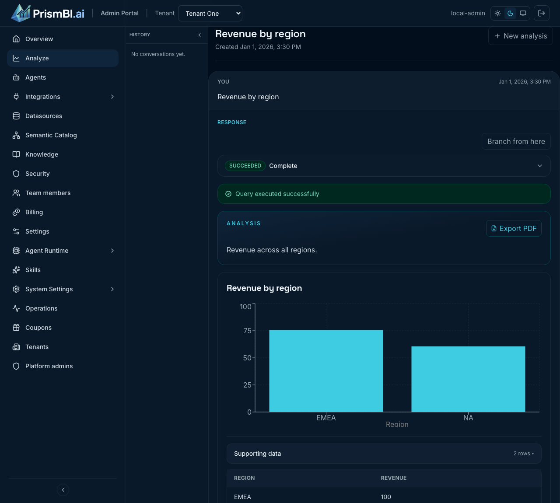Image resolution: width=560 pixels, height=503 pixels.
Task: Click the EMEA bar in the chart
Action: pos(326,371)
